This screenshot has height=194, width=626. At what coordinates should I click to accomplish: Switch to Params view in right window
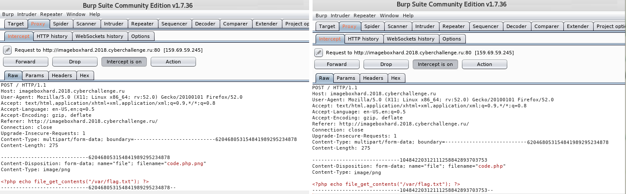click(x=346, y=78)
